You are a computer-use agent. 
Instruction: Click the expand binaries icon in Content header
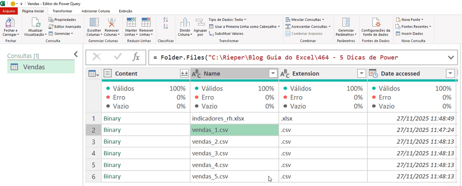point(184,73)
